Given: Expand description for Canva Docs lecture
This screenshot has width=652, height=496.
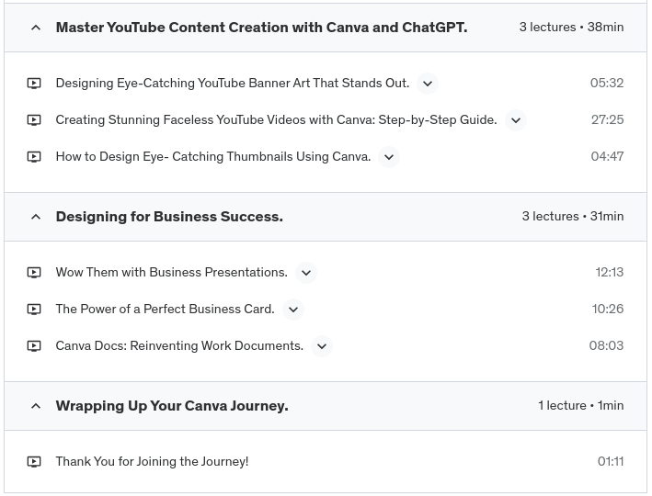Looking at the screenshot, I should [322, 346].
